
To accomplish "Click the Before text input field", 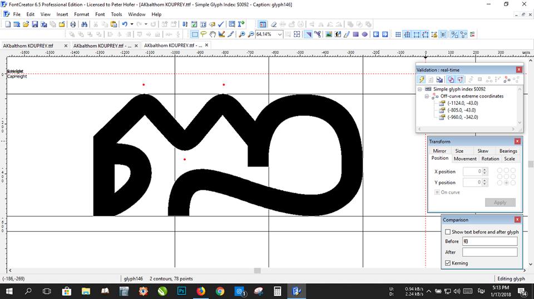I will point(489,241).
